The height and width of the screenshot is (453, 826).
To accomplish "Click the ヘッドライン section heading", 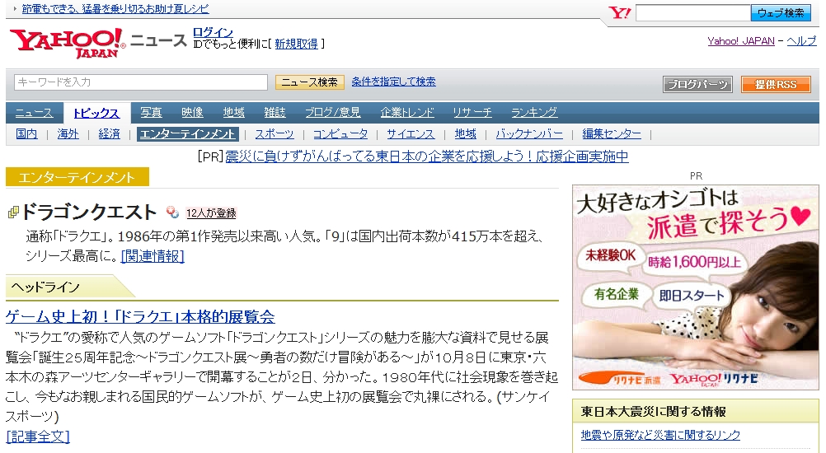I will point(45,287).
